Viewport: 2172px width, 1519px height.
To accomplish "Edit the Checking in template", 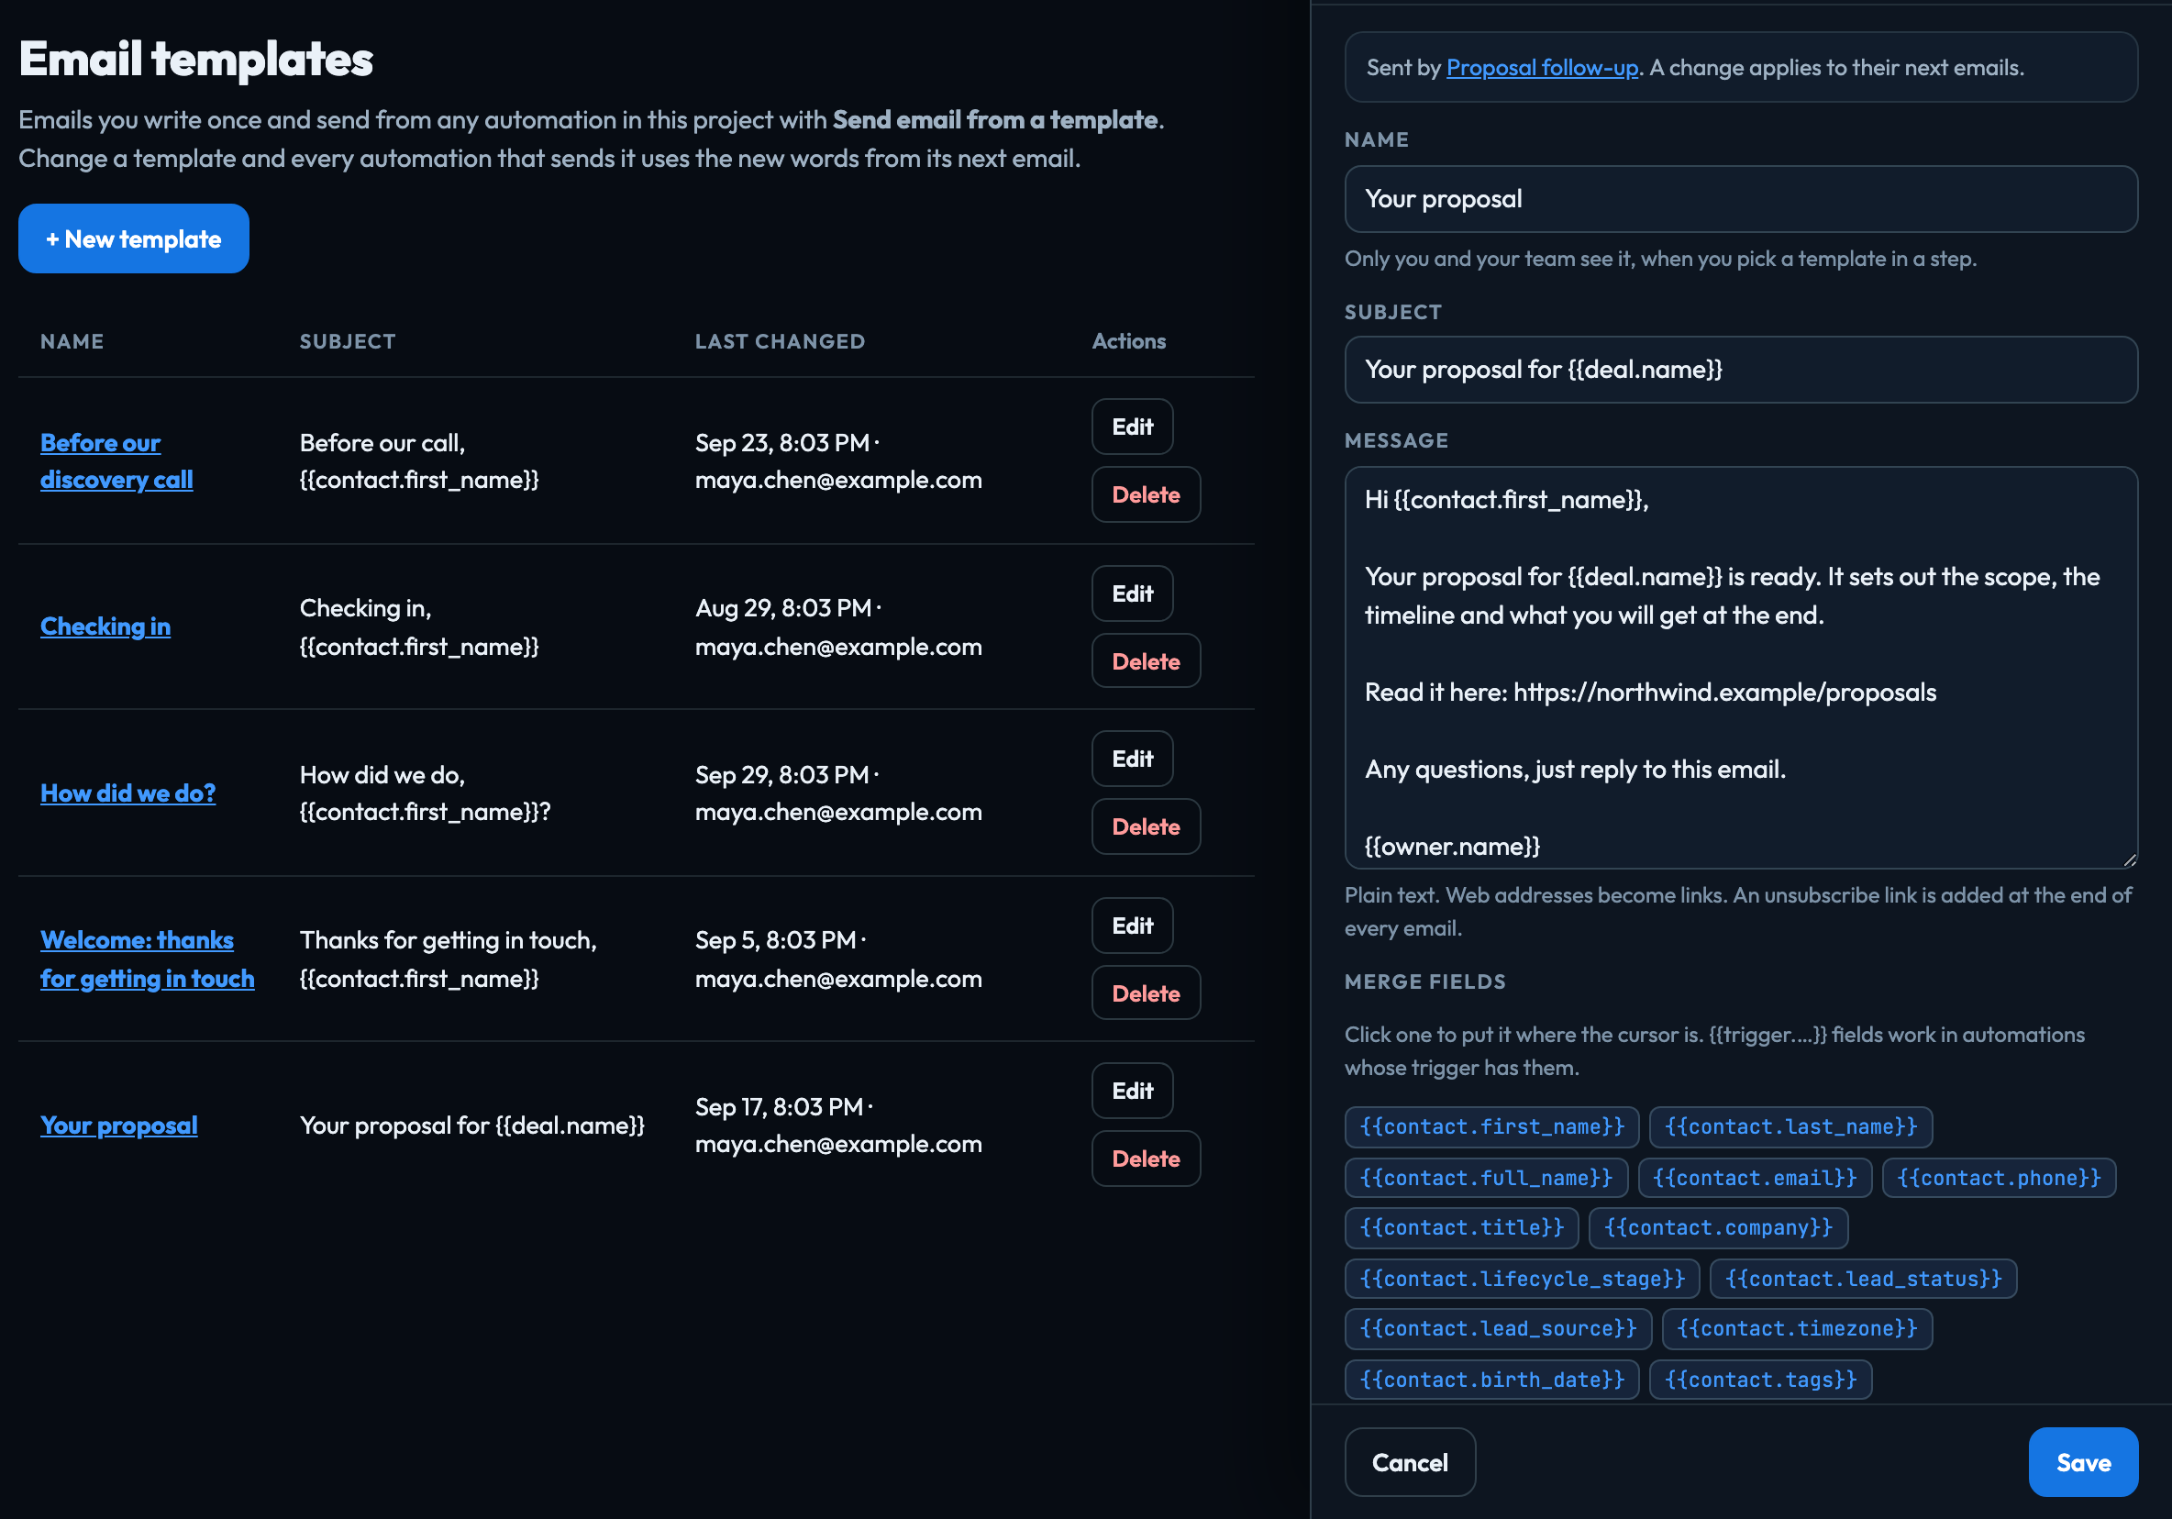I will pos(1132,593).
